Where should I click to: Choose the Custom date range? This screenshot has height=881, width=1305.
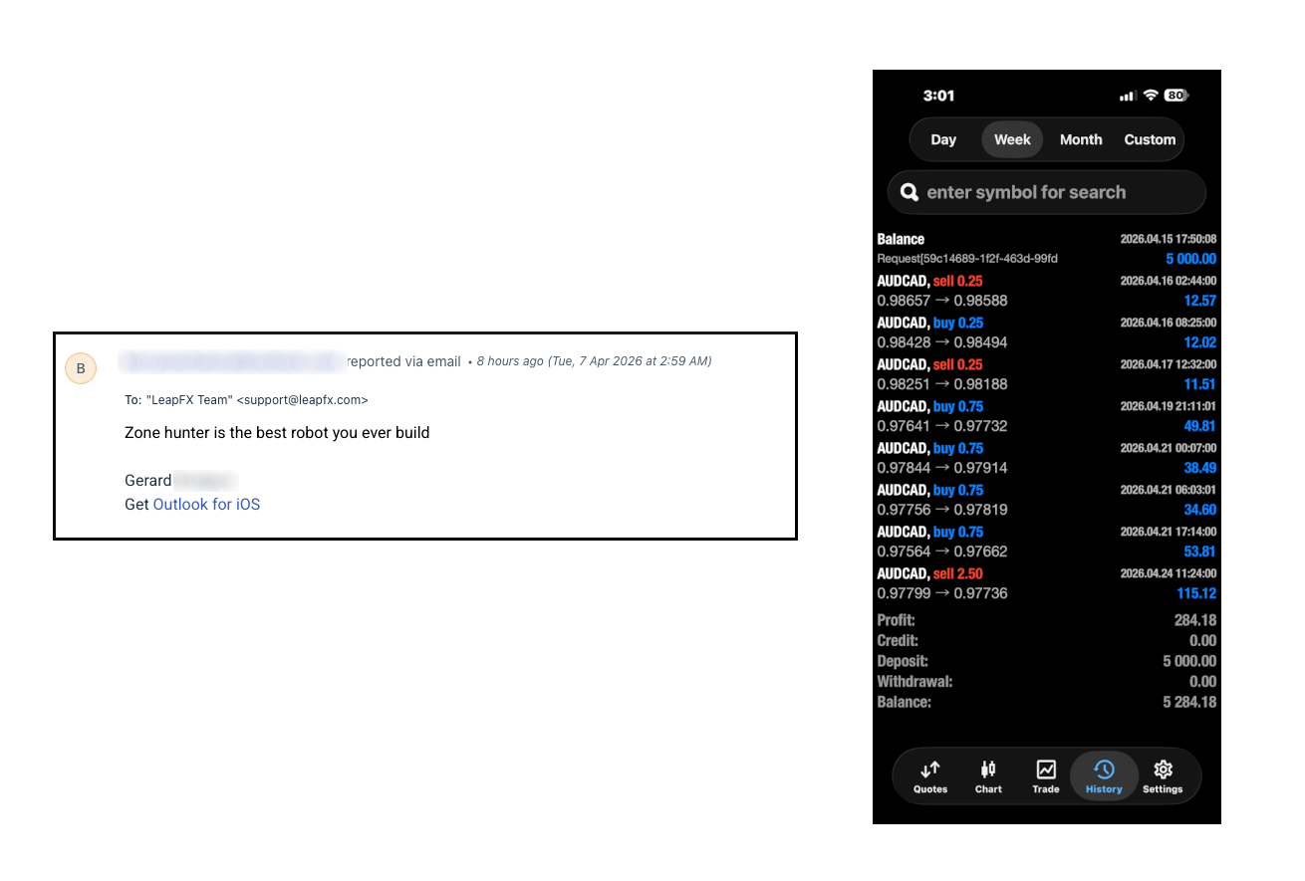(1150, 139)
